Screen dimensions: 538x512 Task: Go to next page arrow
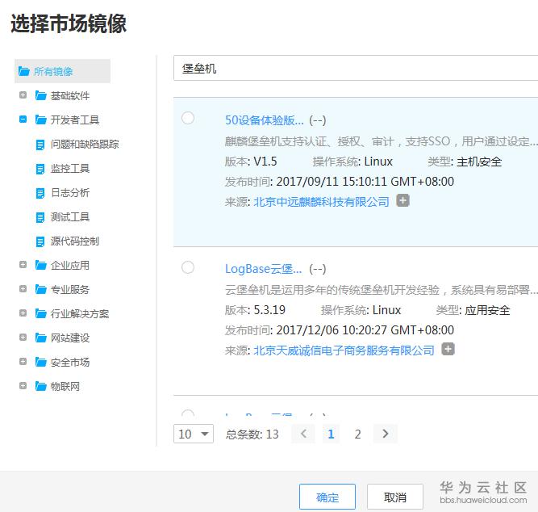click(x=386, y=434)
